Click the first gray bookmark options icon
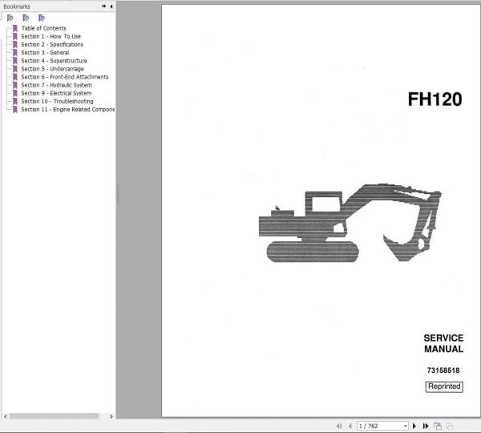Viewport: 481px width, 433px height. click(10, 18)
